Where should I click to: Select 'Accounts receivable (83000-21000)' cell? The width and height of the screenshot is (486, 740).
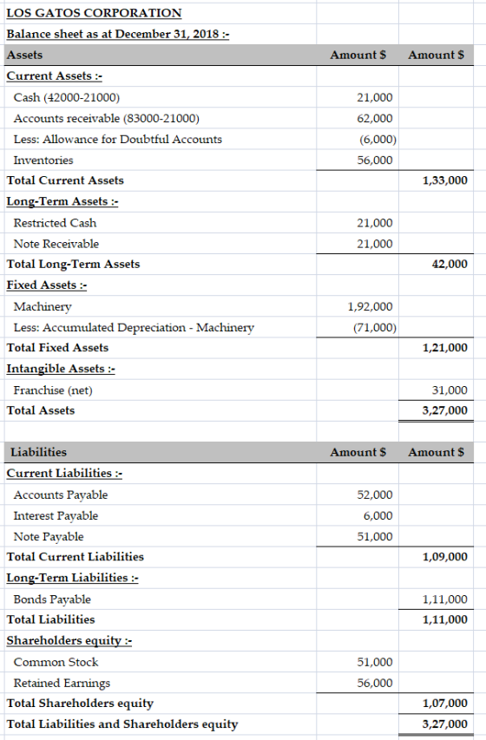click(106, 118)
